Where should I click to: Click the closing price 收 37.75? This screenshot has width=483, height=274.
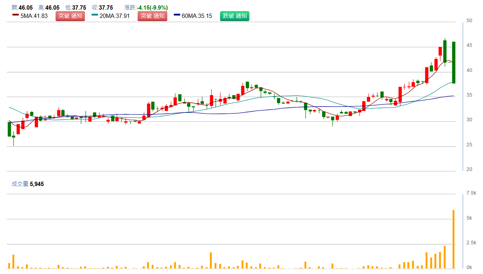[x=102, y=8]
